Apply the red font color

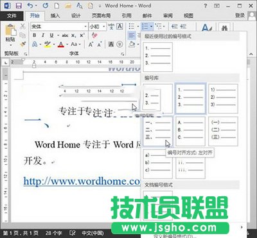61,44
